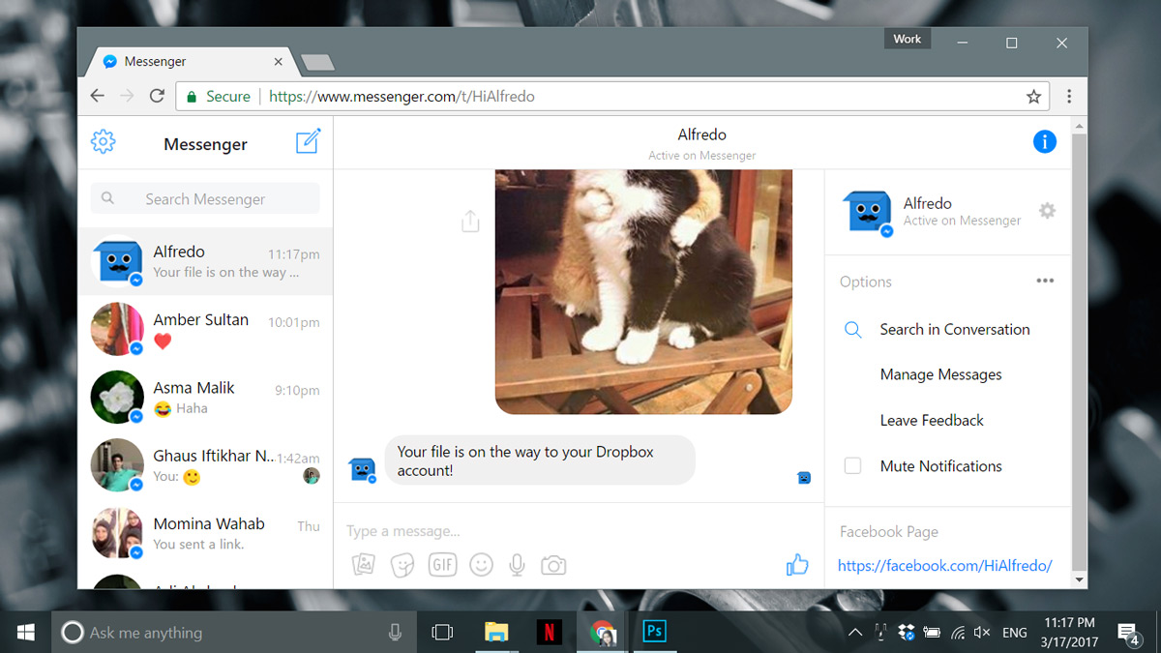Click the vertical scrollbar down arrow
This screenshot has height=653, width=1161.
coord(1080,579)
